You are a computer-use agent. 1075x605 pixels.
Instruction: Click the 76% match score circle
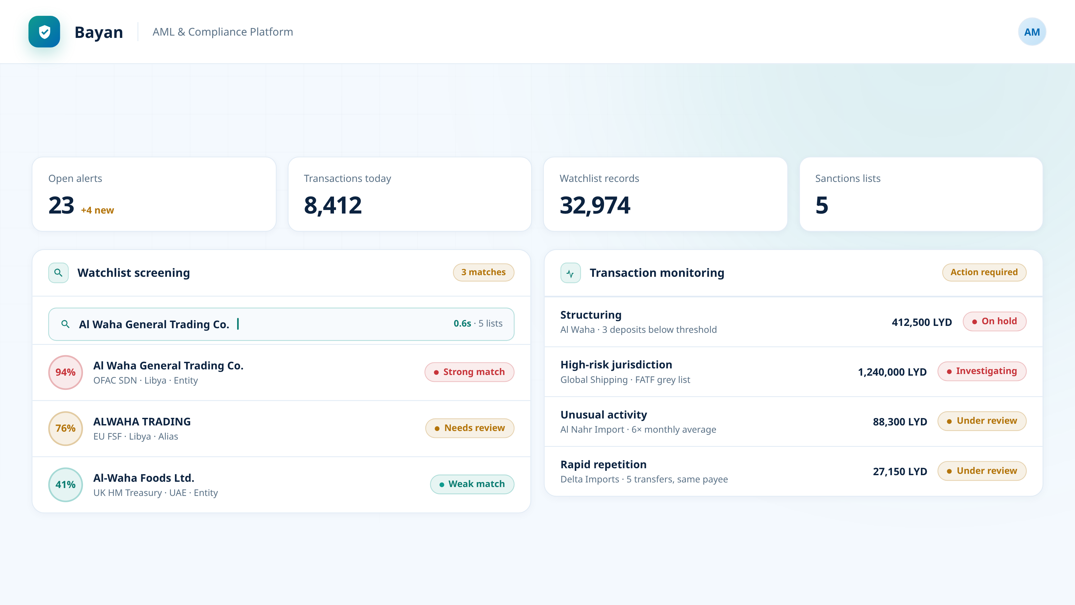66,428
